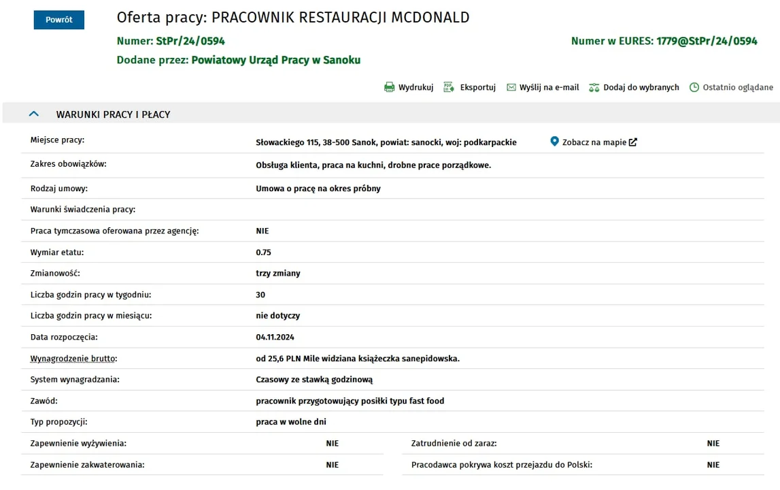Click the job address Słowackiego 115 text

click(288, 142)
